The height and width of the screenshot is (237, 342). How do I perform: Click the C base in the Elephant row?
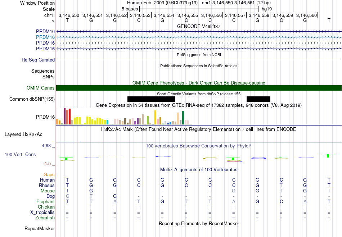pyautogui.click(x=282, y=202)
